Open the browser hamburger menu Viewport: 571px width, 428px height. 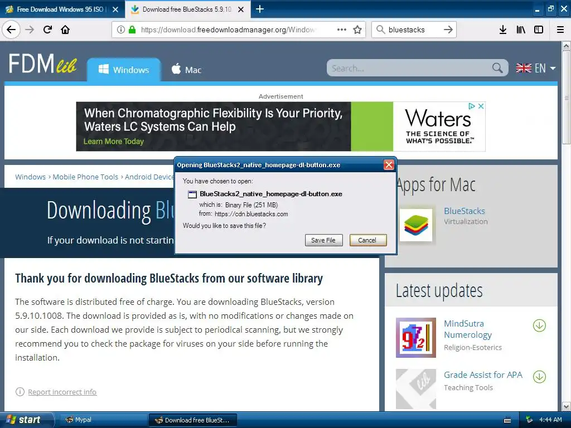(560, 30)
